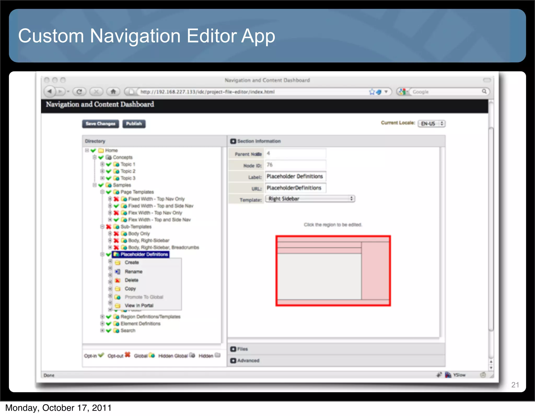Image resolution: width=535 pixels, height=416 pixels.
Task: Click the Files panel header icon
Action: point(233,349)
